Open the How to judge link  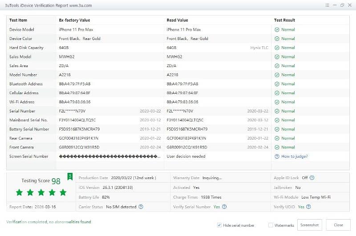(x=294, y=156)
